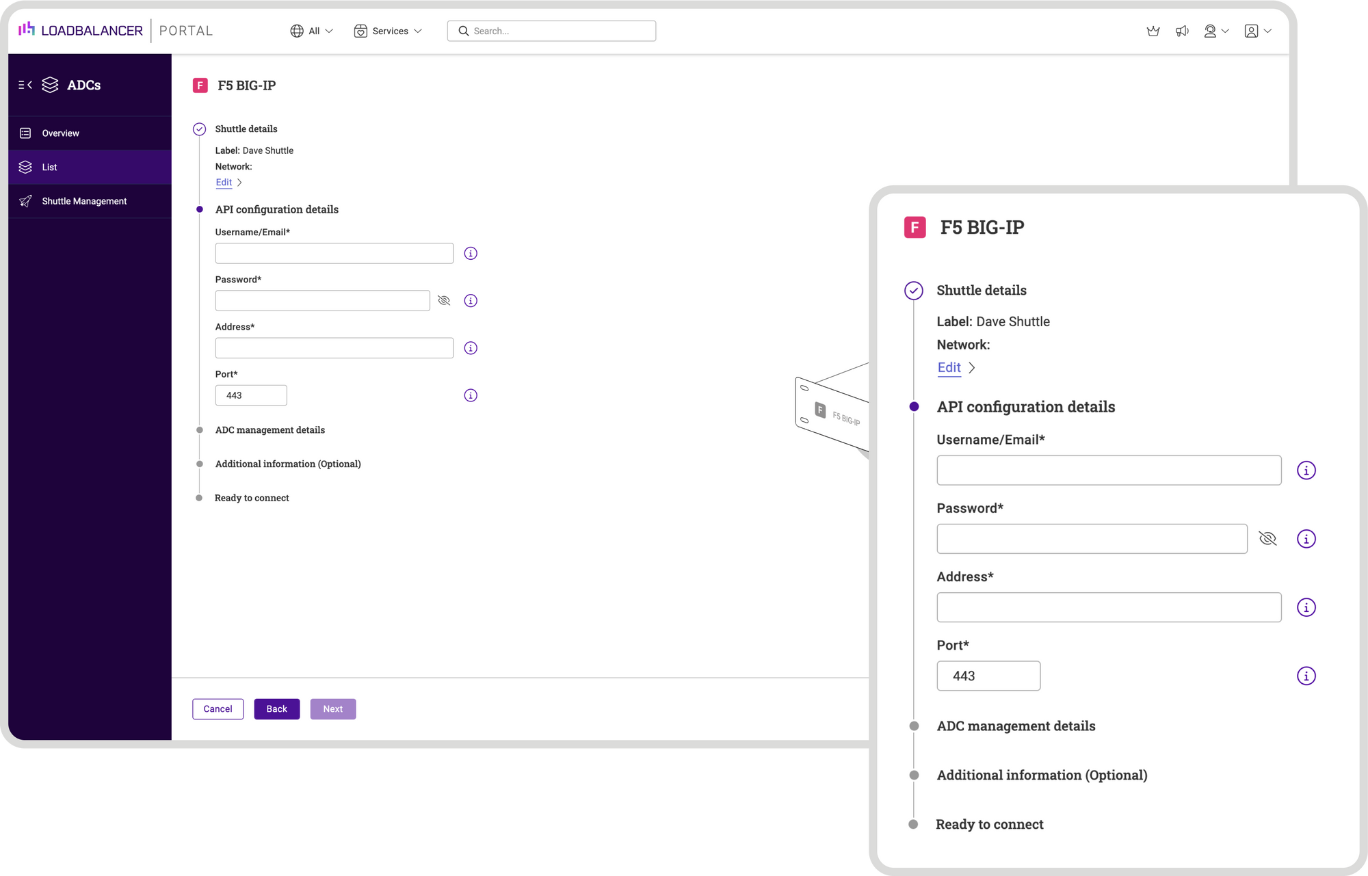
Task: Click into the Search field
Action: point(551,31)
